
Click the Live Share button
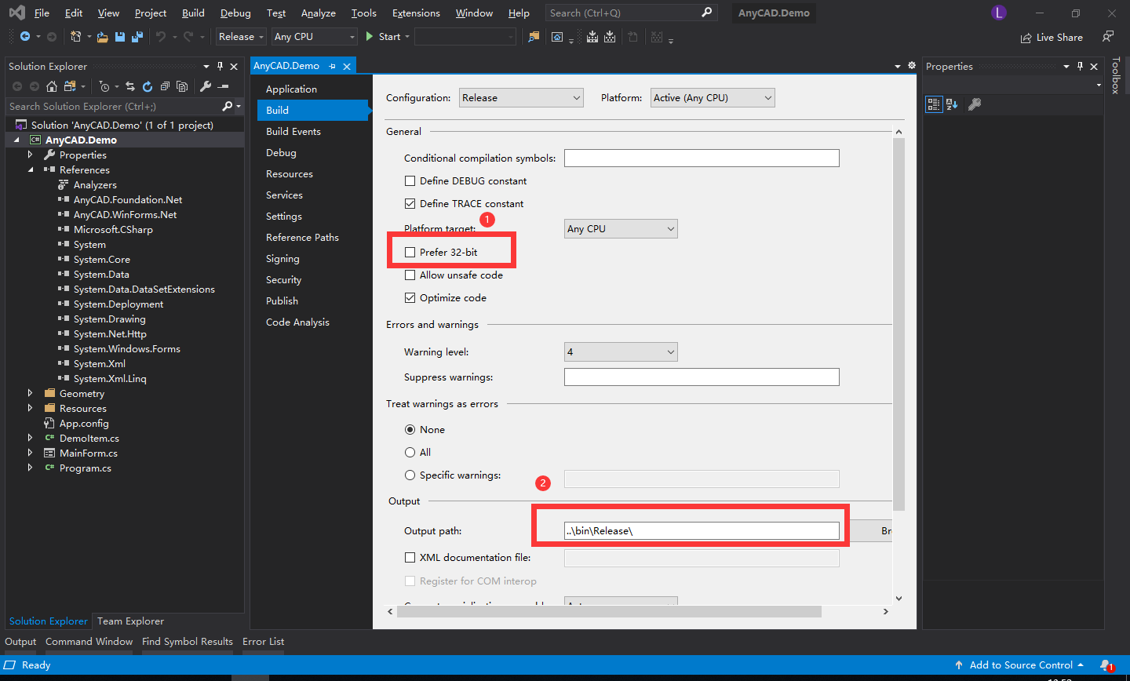click(1052, 38)
